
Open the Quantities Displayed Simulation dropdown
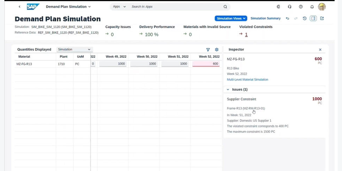point(74,50)
